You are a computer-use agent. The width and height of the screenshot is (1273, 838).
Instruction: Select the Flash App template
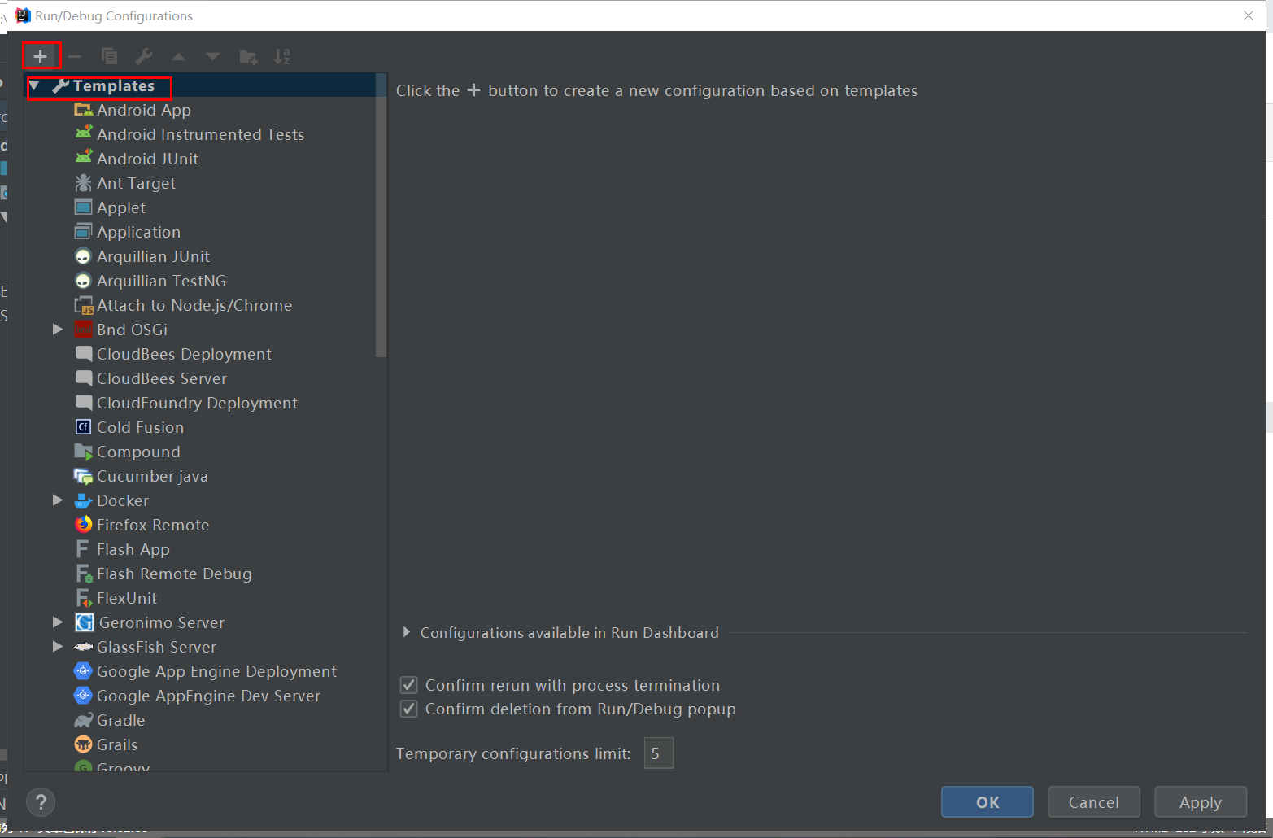[x=133, y=549]
